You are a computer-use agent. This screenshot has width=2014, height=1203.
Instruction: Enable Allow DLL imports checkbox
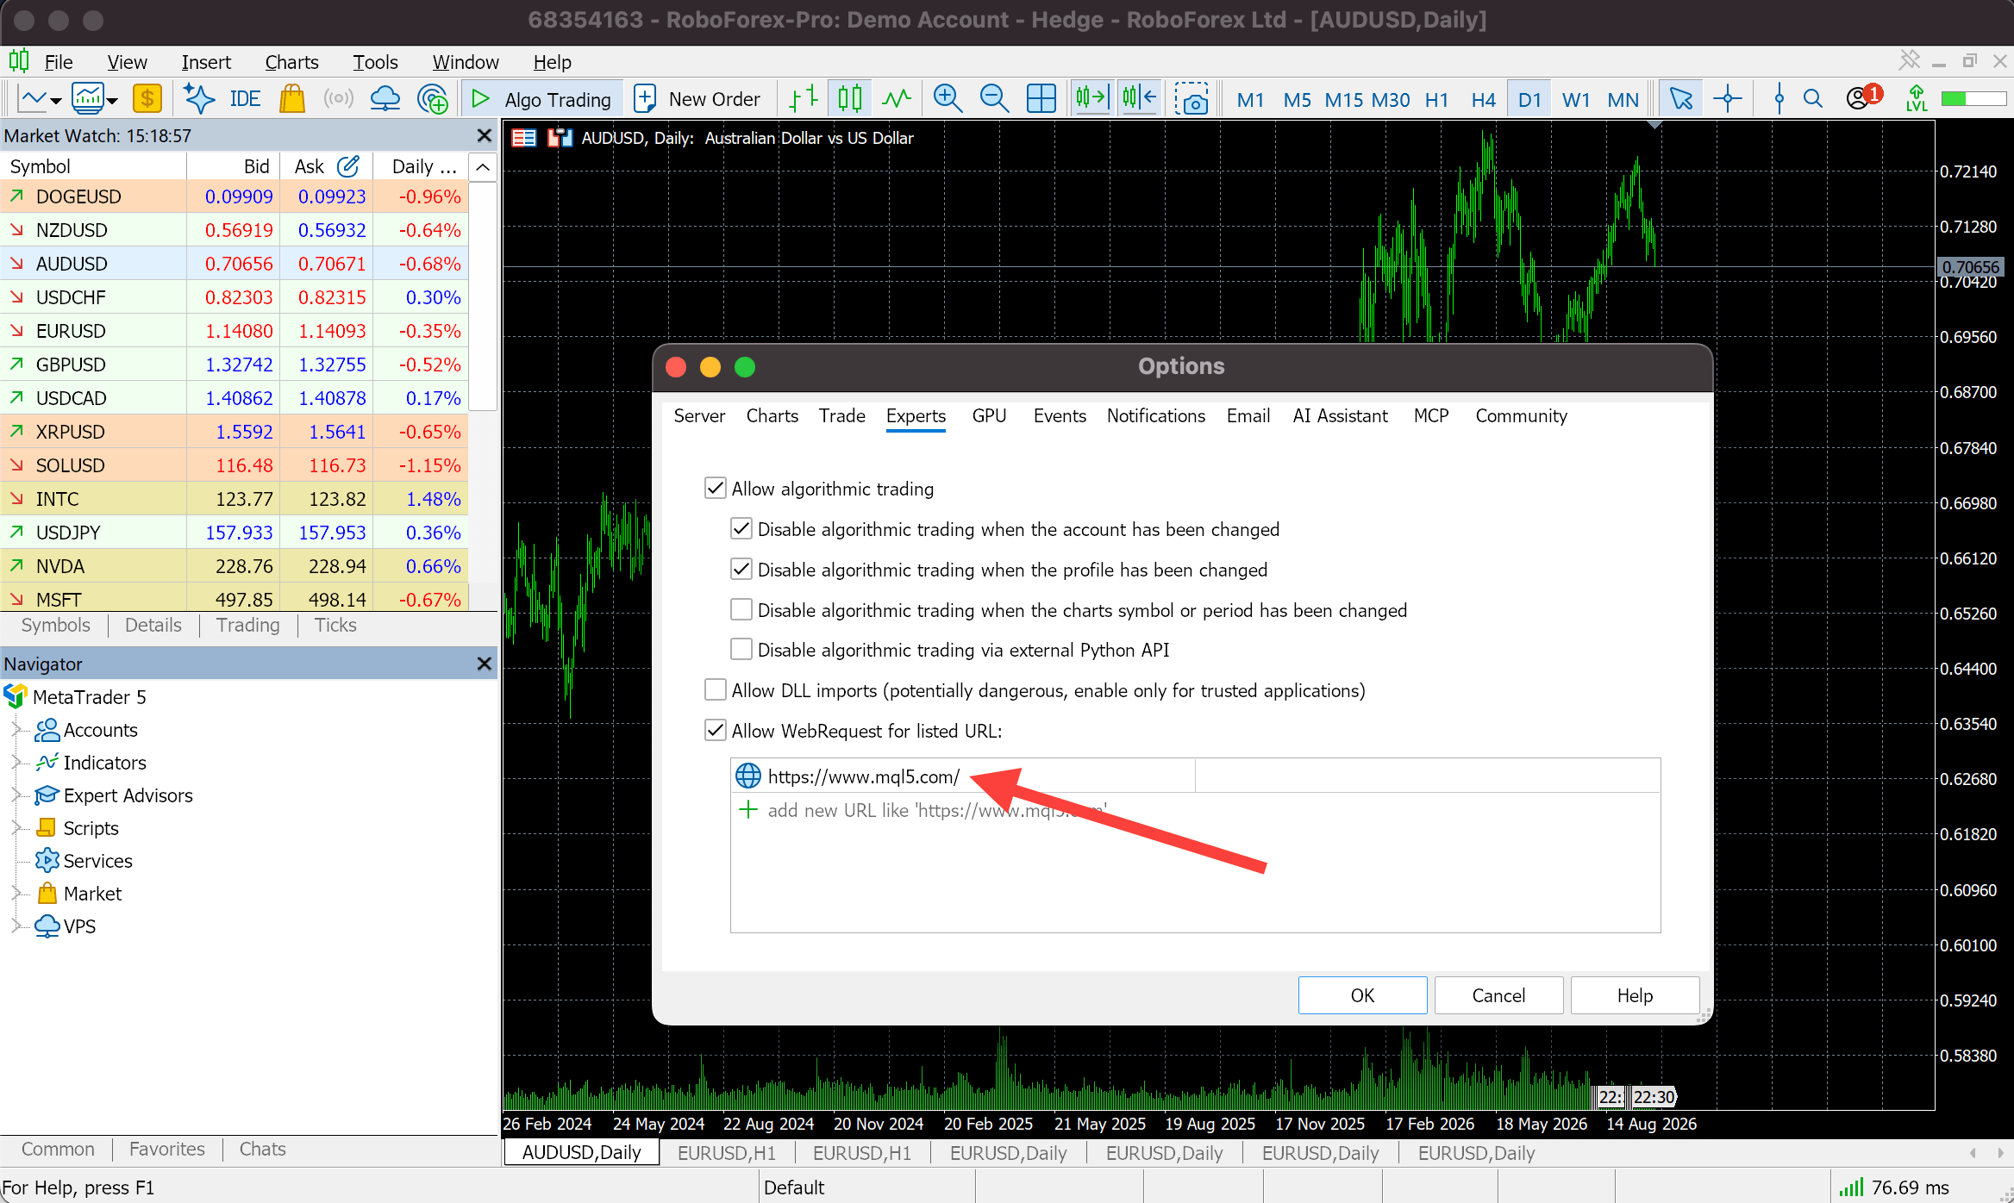[x=716, y=690]
